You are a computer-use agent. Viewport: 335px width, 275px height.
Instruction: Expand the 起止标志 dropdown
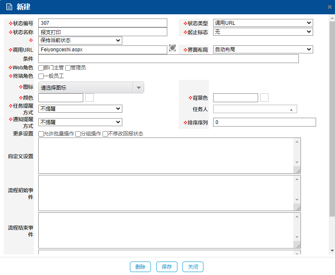(x=263, y=32)
